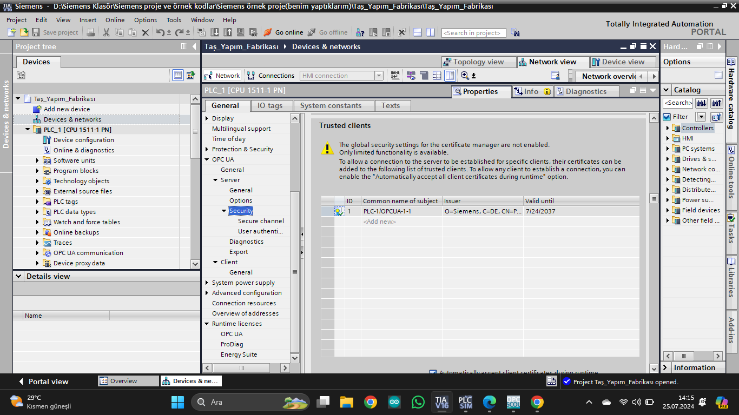Viewport: 739px width, 415px height.
Task: Click the Cut scissors icon
Action: click(106, 32)
